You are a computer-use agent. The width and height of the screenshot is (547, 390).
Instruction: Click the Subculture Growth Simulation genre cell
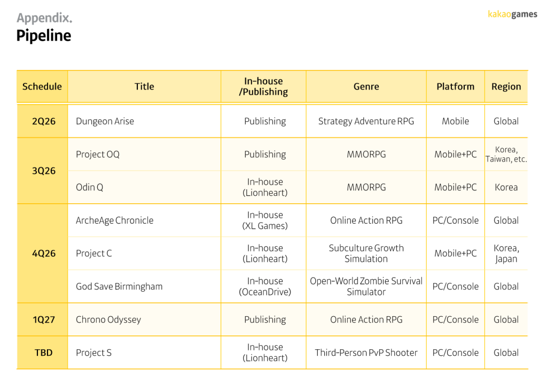coord(366,254)
